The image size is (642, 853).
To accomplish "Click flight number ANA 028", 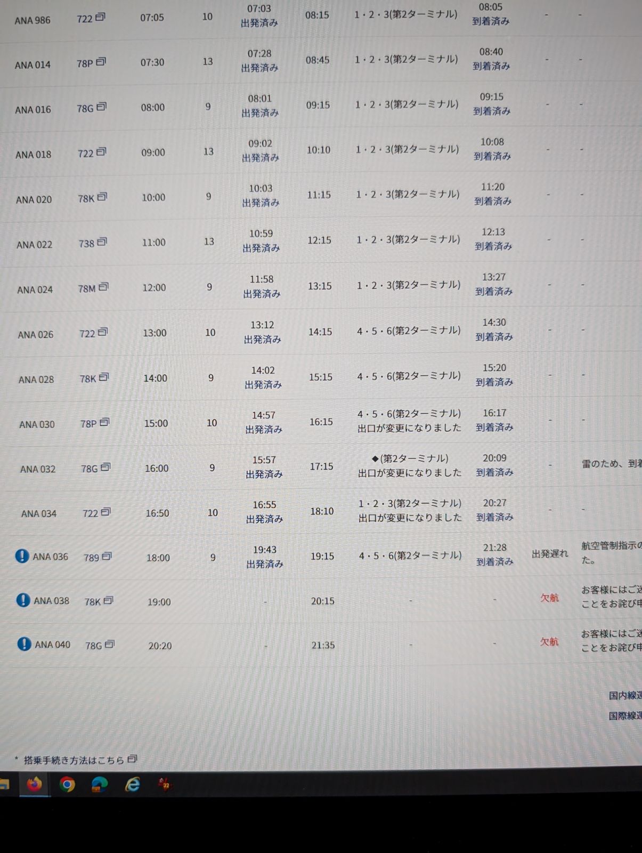I will coord(36,380).
